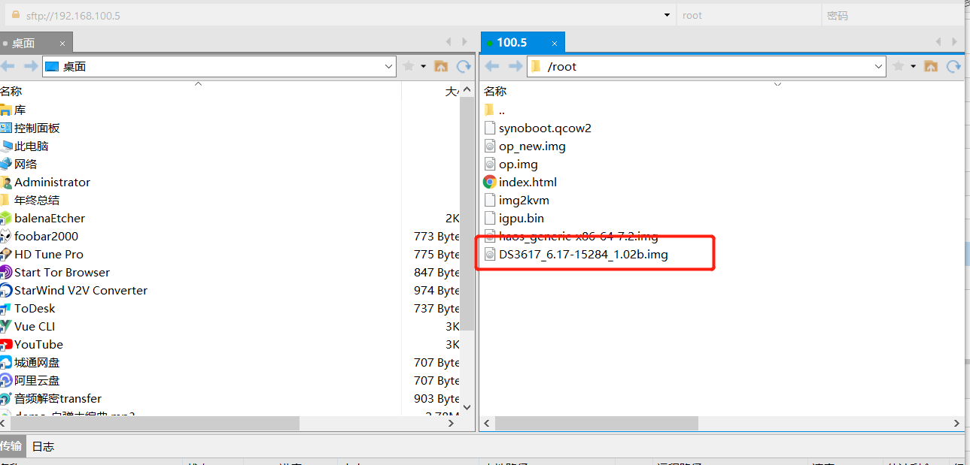
Task: Open the host address history dropdown
Action: pyautogui.click(x=667, y=15)
